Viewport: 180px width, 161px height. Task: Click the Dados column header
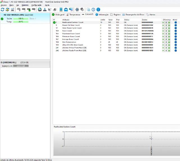pos(145,19)
